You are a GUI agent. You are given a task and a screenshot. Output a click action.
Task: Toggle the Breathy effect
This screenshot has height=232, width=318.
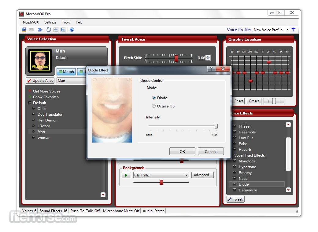click(x=235, y=173)
